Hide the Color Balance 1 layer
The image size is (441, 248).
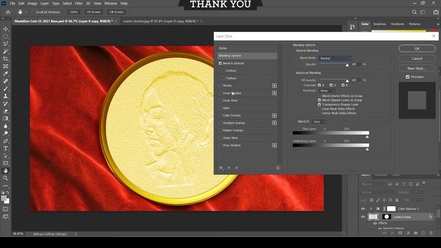[x=363, y=209]
